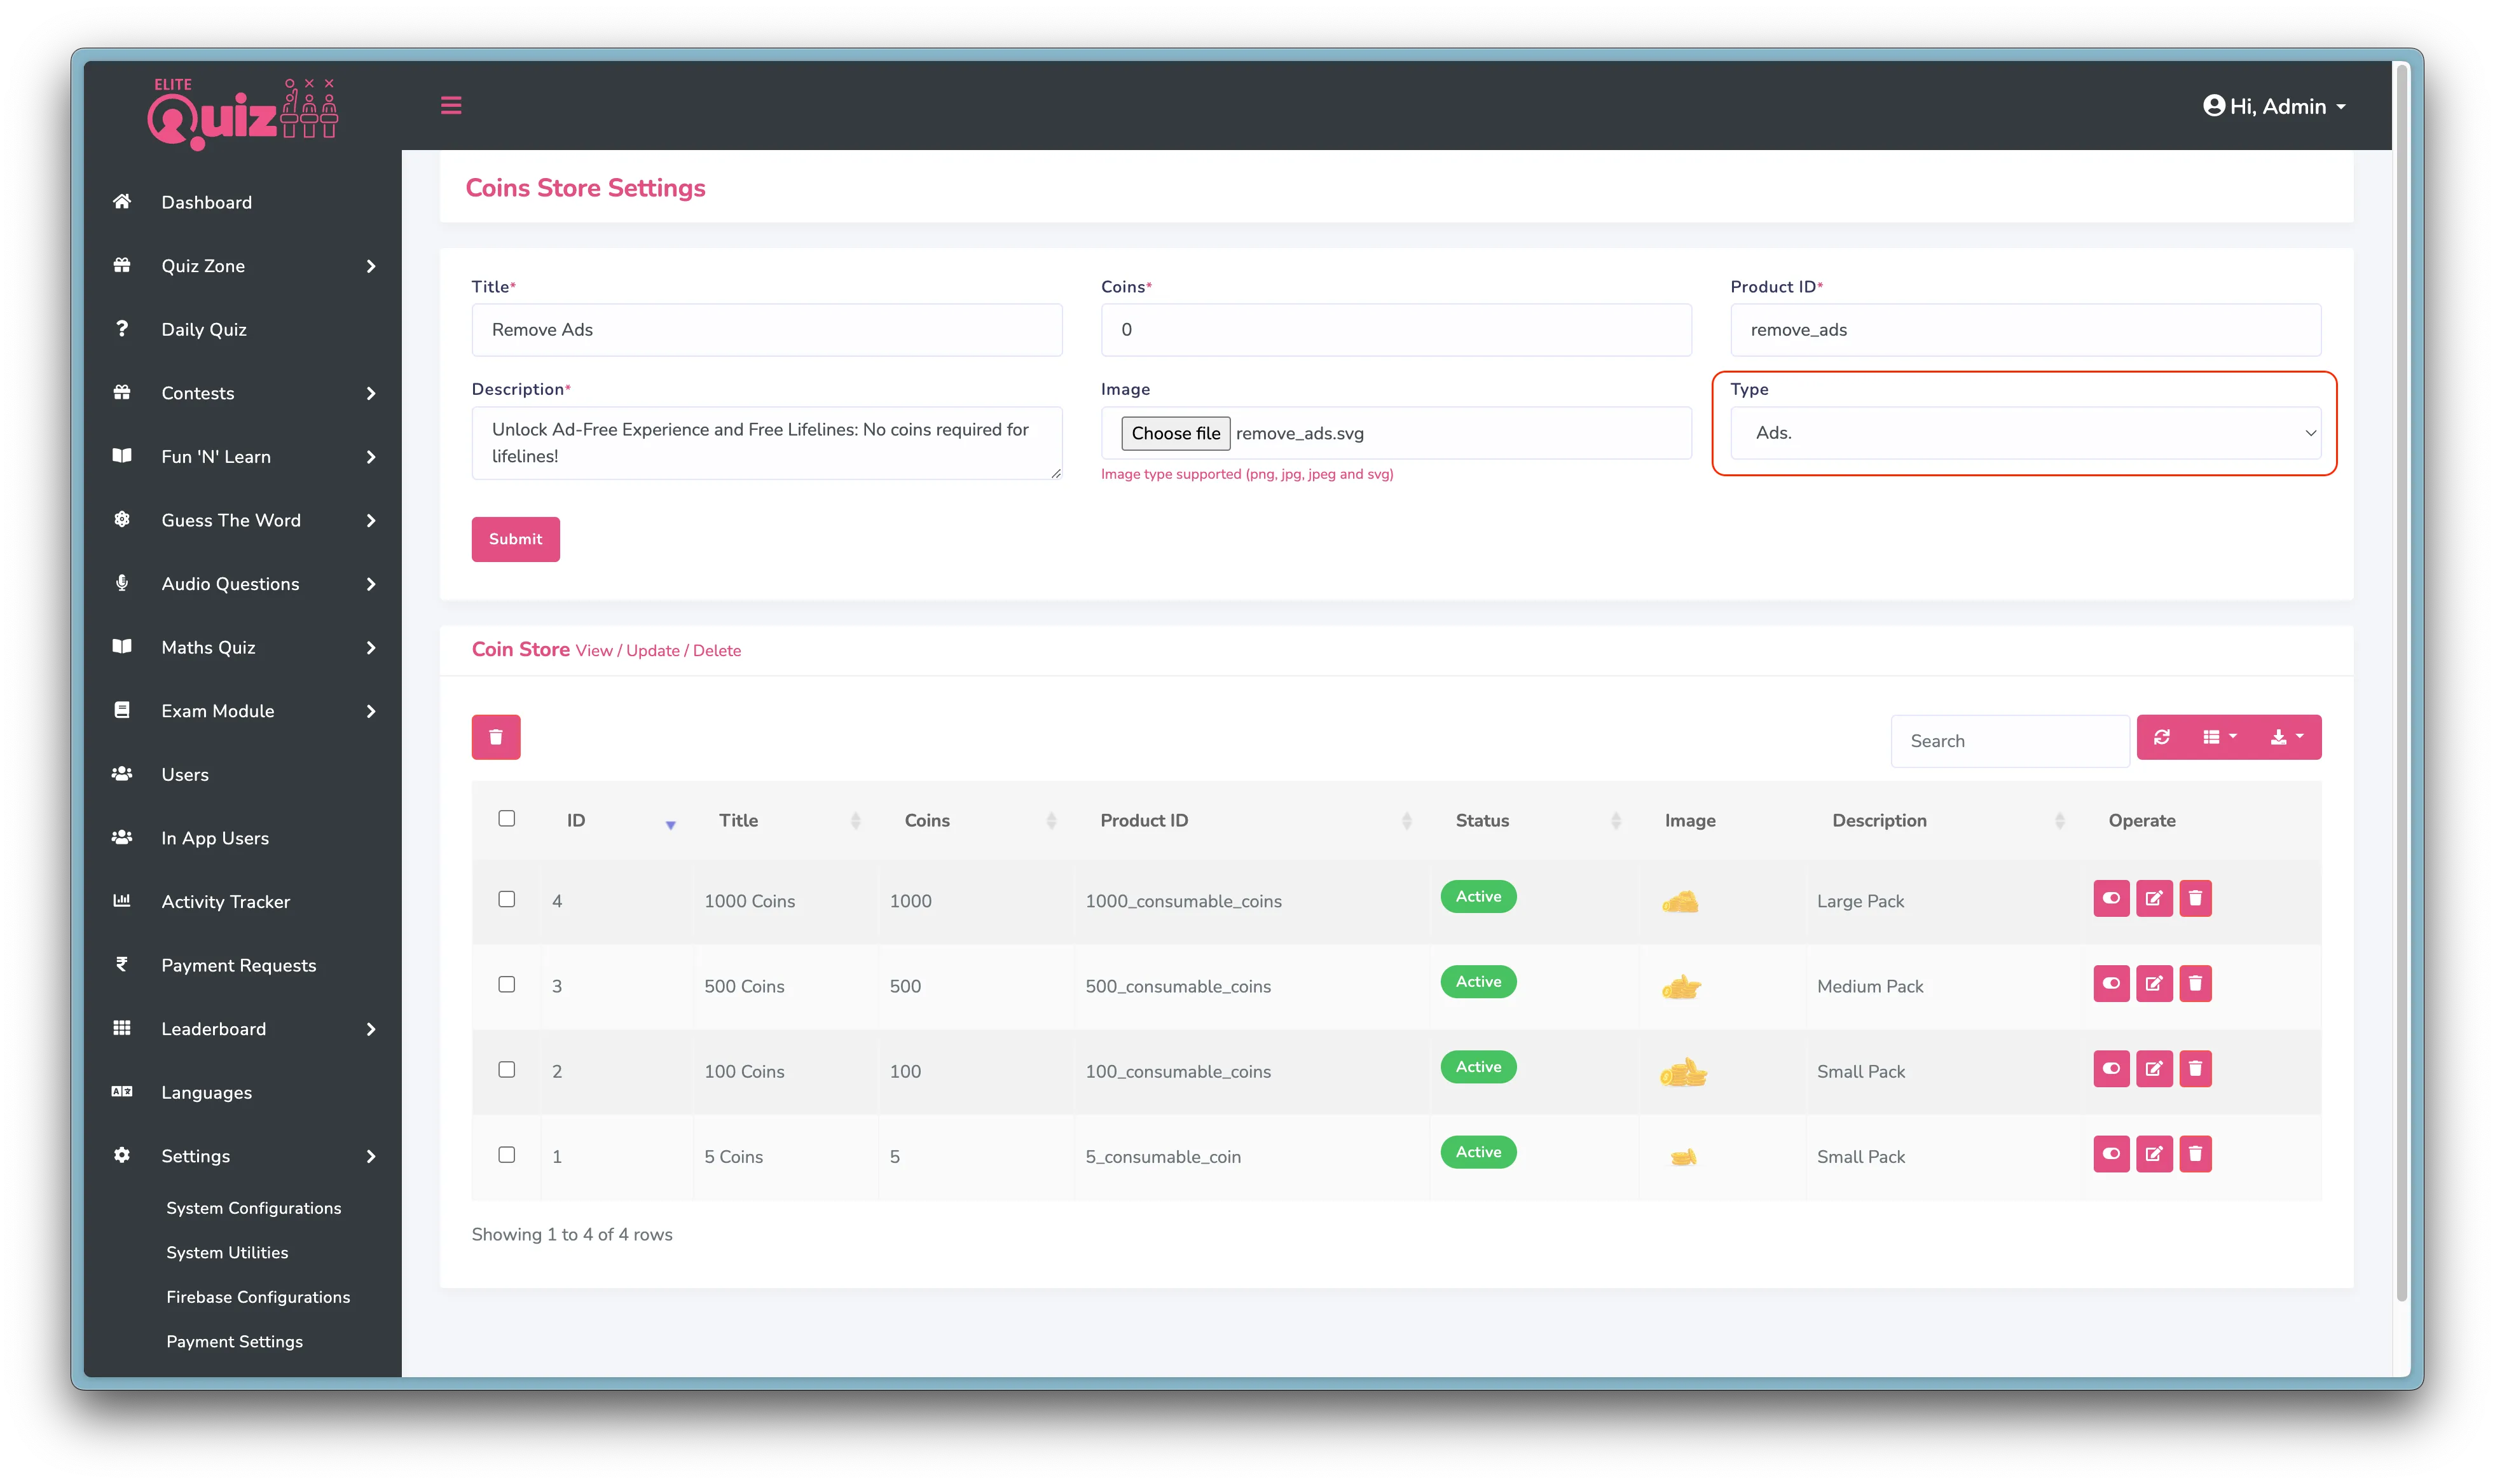This screenshot has height=1484, width=2495.
Task: Open the Type dropdown showing Ads.
Action: (x=2025, y=433)
